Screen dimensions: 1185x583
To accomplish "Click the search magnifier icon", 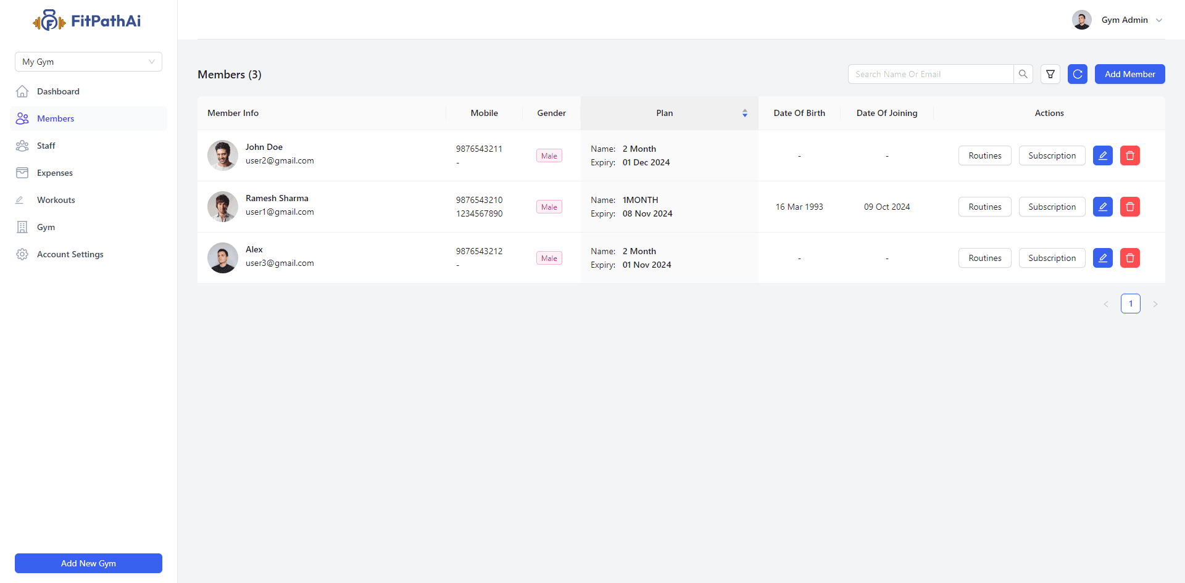I will coord(1023,74).
